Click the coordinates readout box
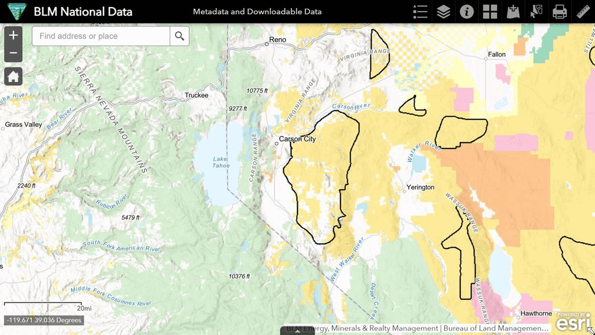Viewport: 595px width, 335px height. coord(43,320)
